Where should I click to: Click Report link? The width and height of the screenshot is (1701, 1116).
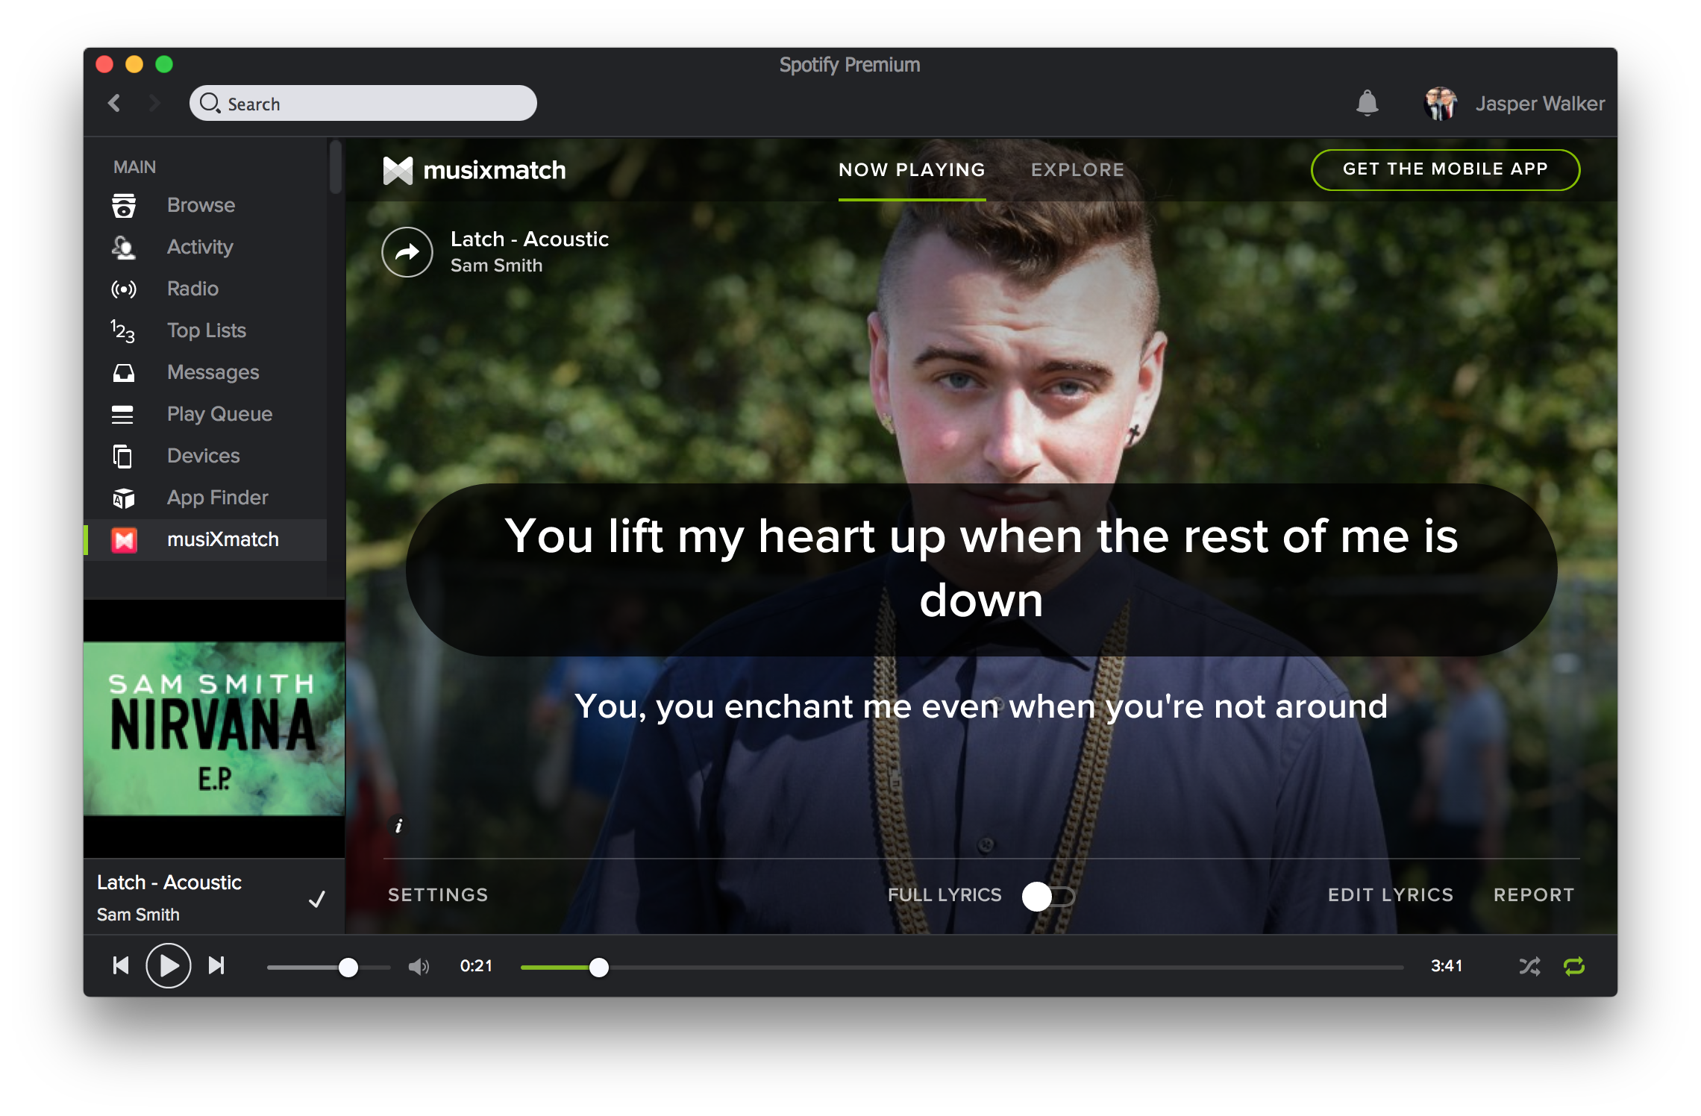tap(1534, 894)
